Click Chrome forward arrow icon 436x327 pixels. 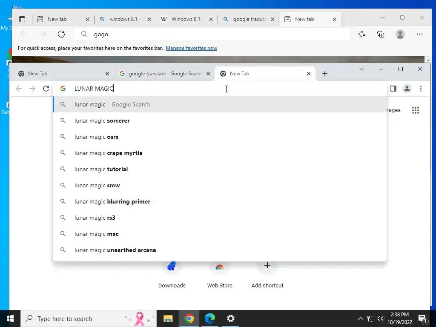[32, 89]
